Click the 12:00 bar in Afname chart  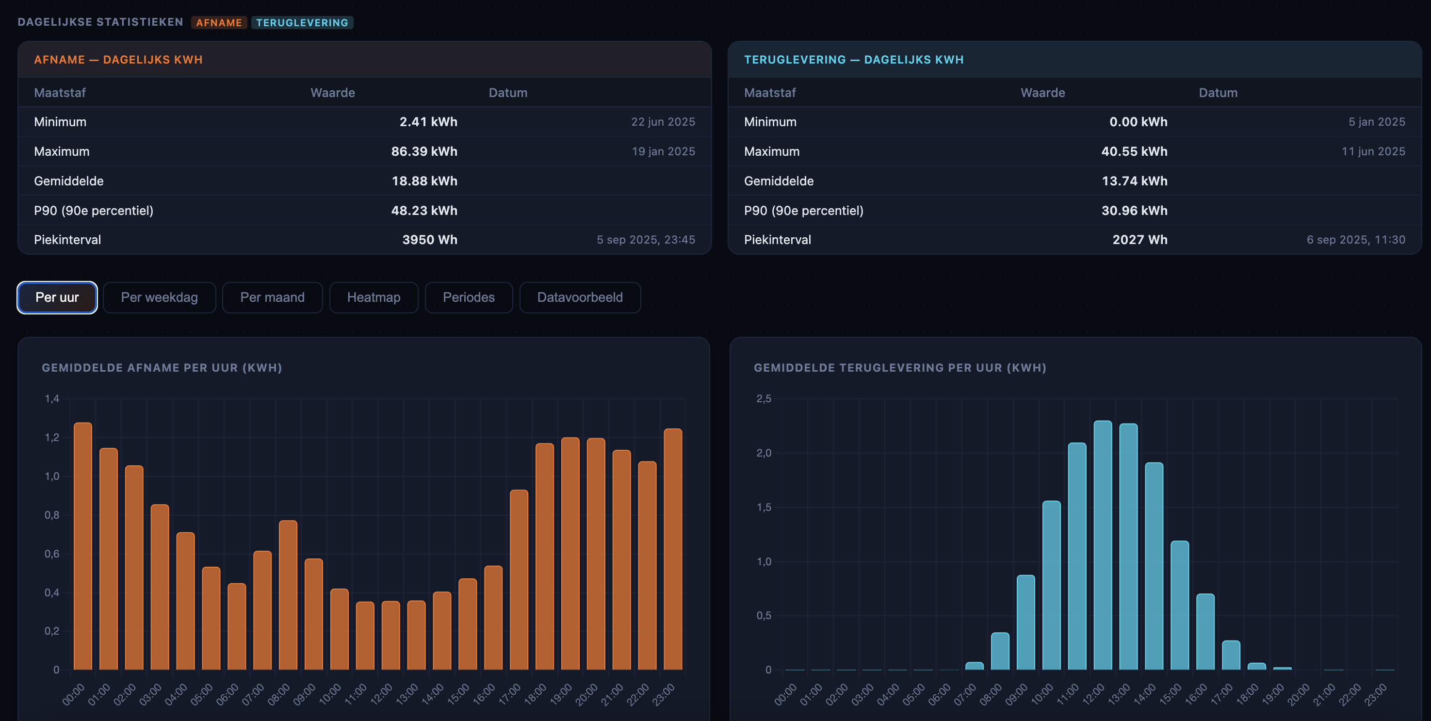390,636
